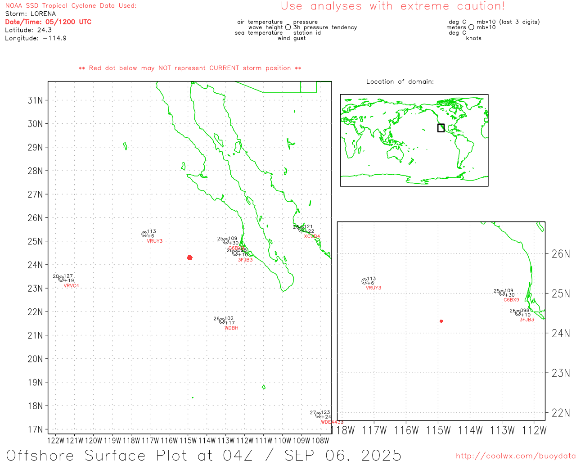The image size is (576, 461).
Task: Click the 'air temperature' legend label
Action: tap(260, 22)
